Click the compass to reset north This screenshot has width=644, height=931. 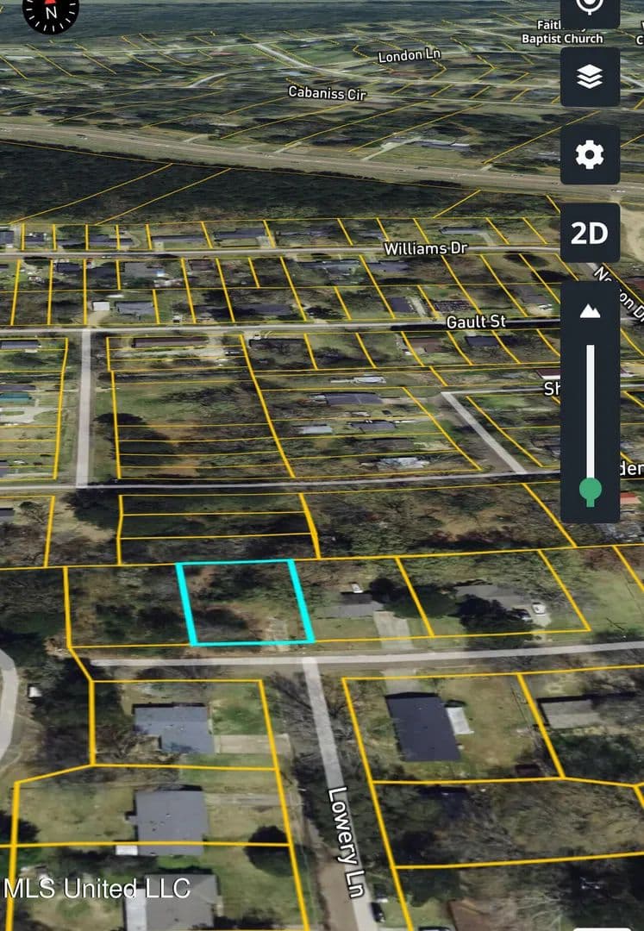click(x=50, y=12)
